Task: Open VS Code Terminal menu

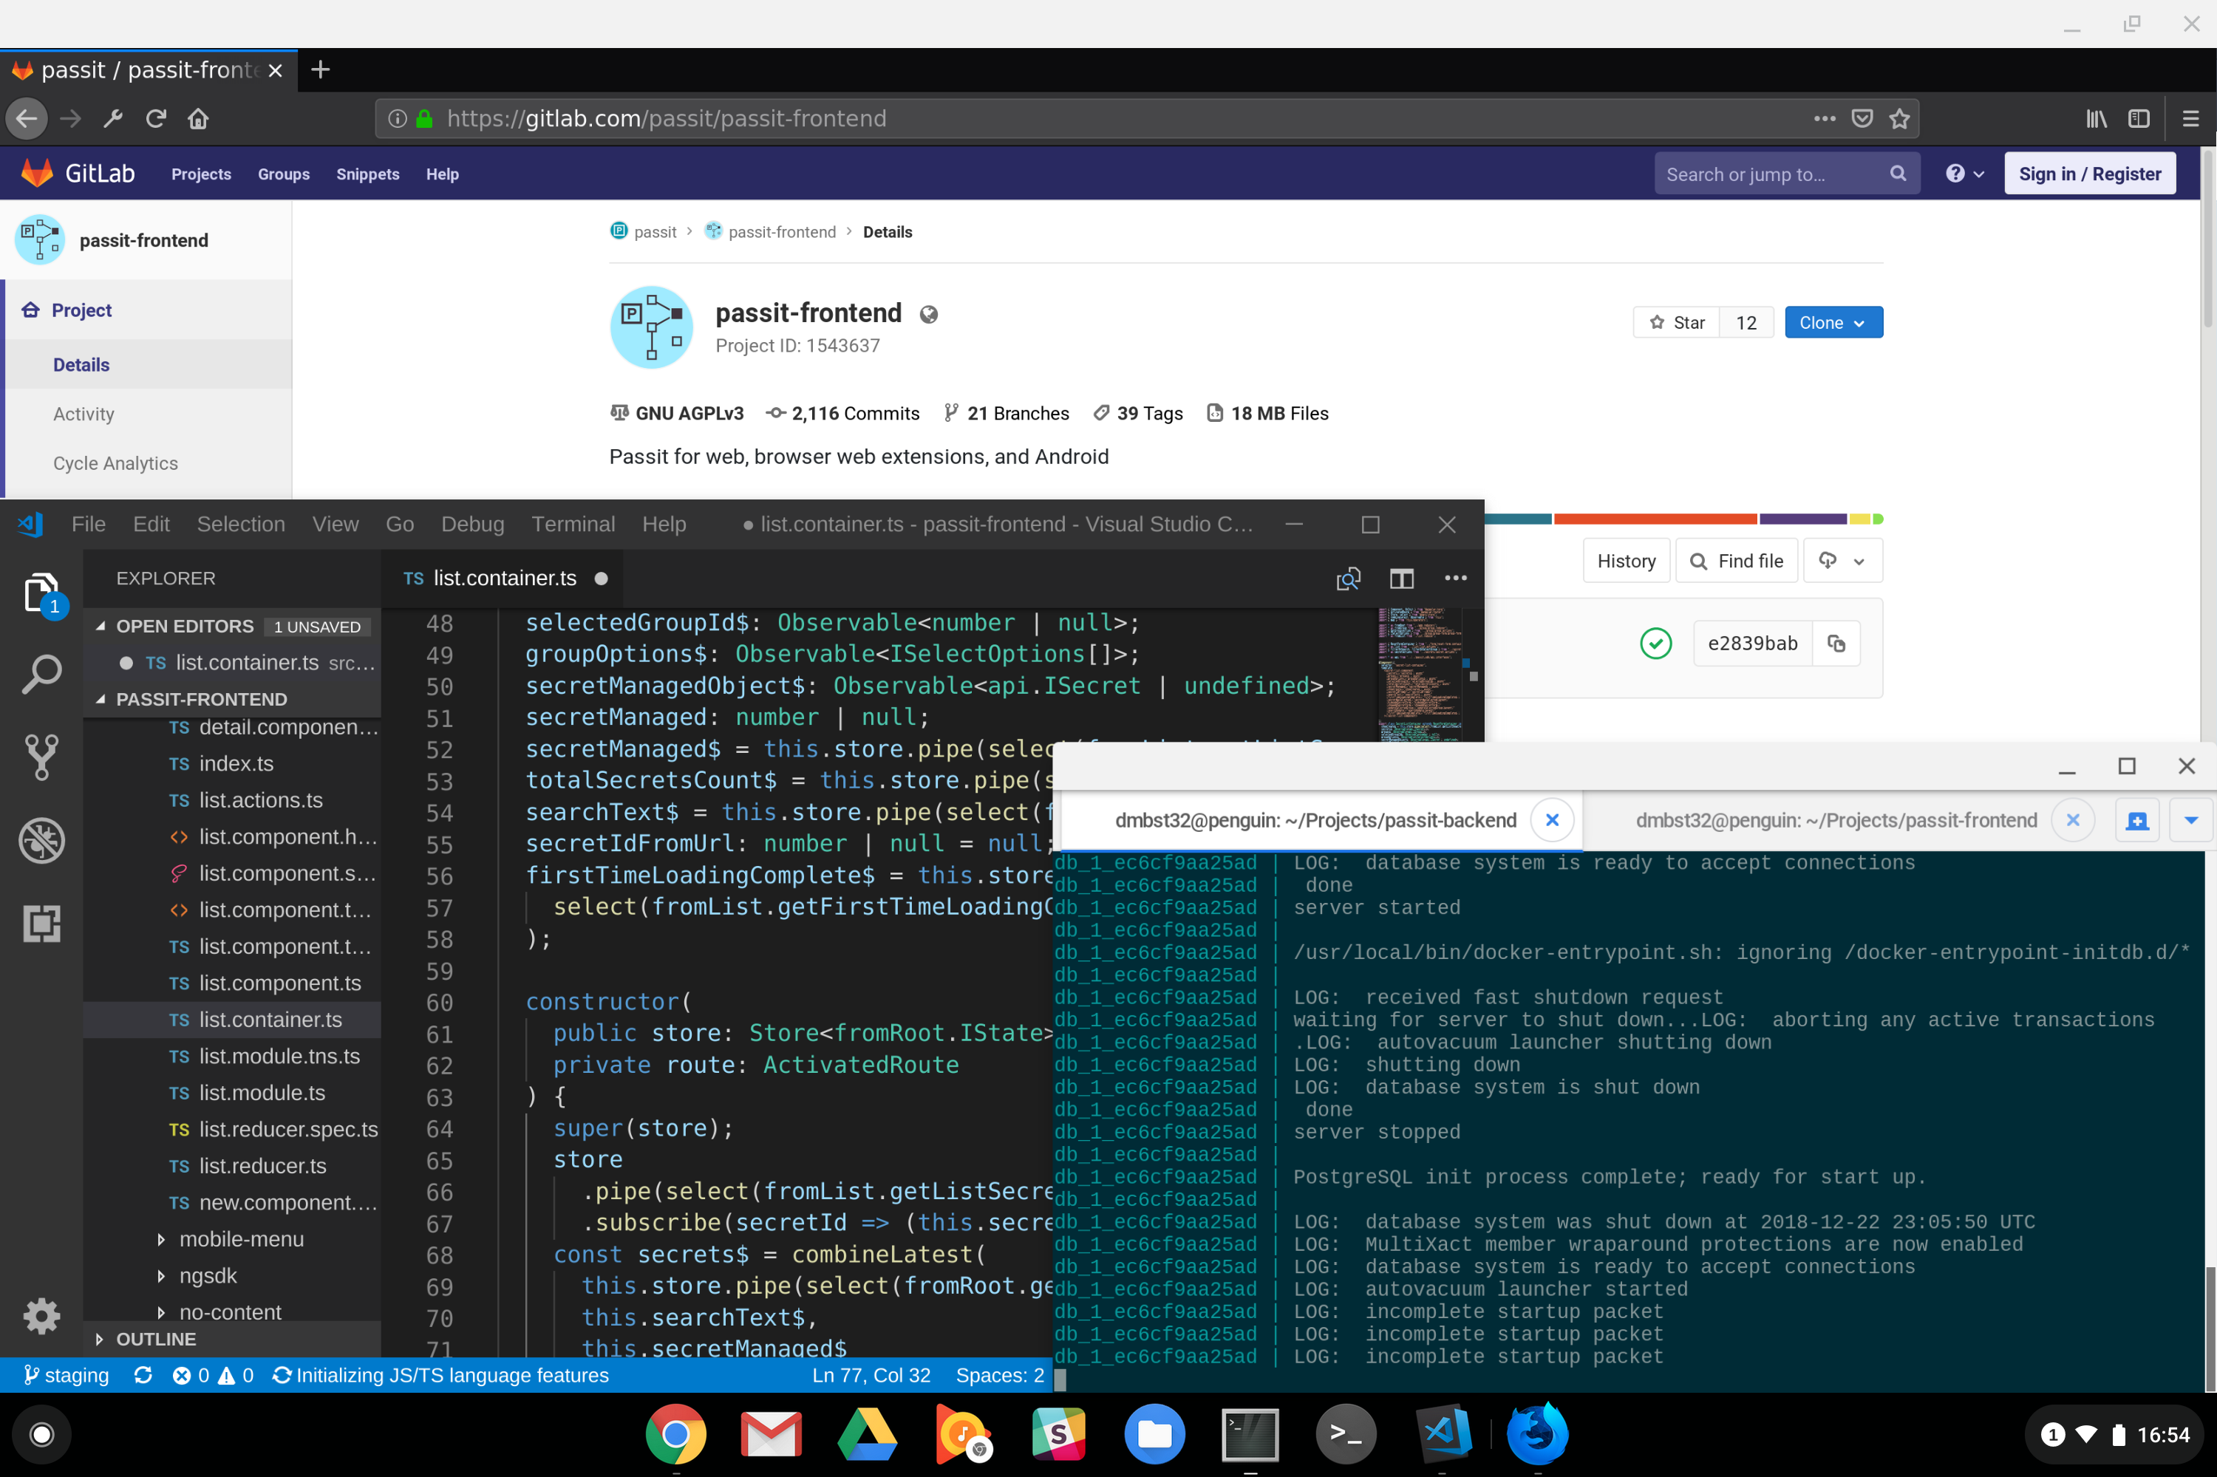Action: [x=573, y=525]
